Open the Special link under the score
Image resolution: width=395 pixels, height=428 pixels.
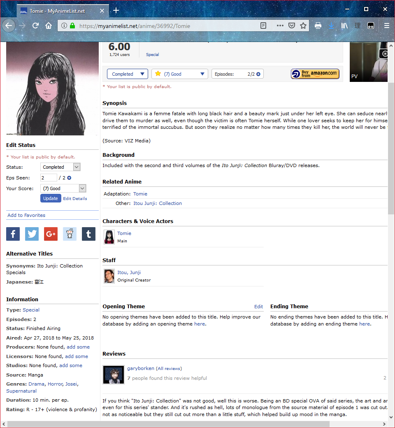pos(152,55)
